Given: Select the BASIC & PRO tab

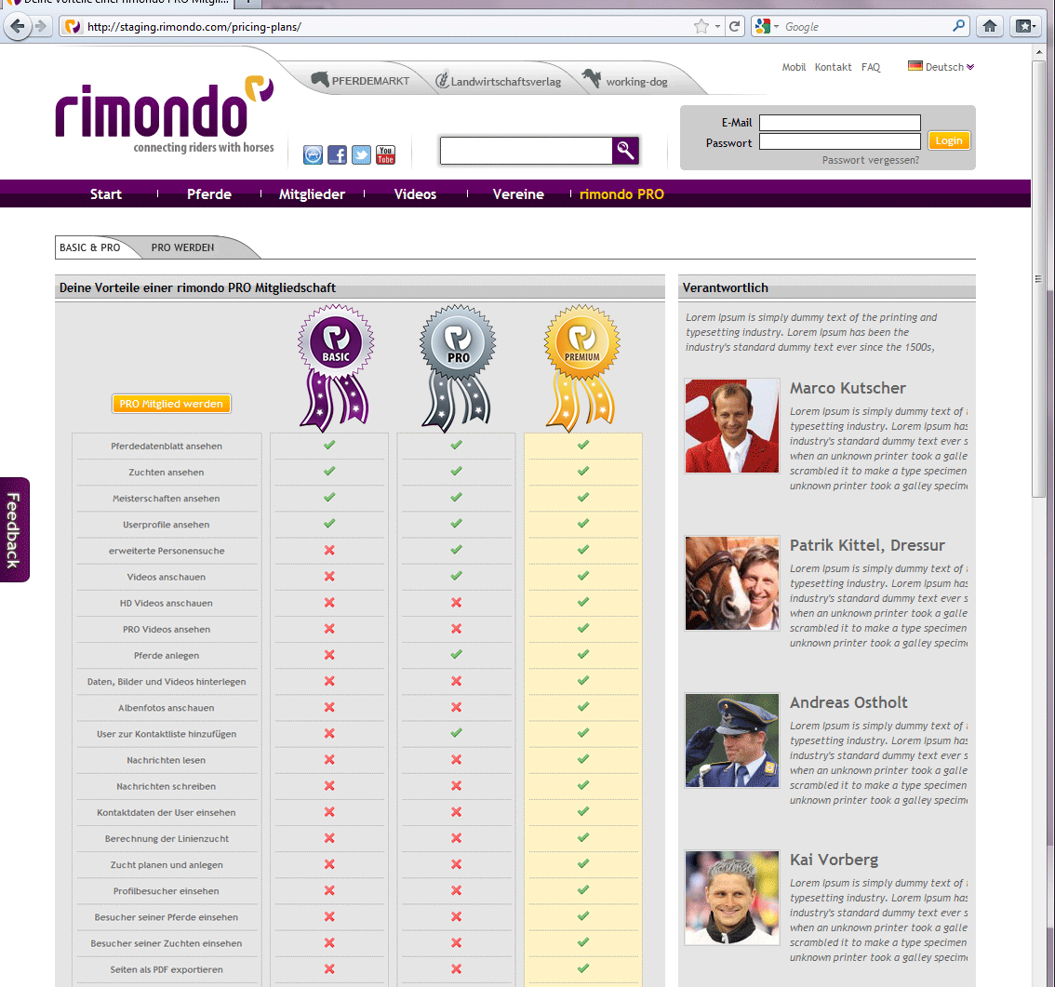Looking at the screenshot, I should (x=90, y=247).
